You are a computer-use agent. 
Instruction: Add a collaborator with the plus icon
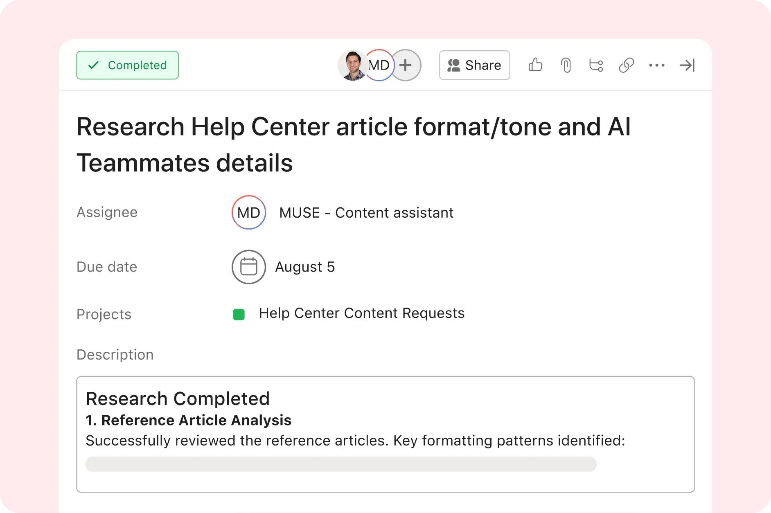pyautogui.click(x=406, y=65)
